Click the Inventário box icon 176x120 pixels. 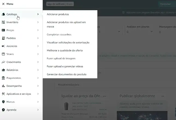(x=3, y=22)
